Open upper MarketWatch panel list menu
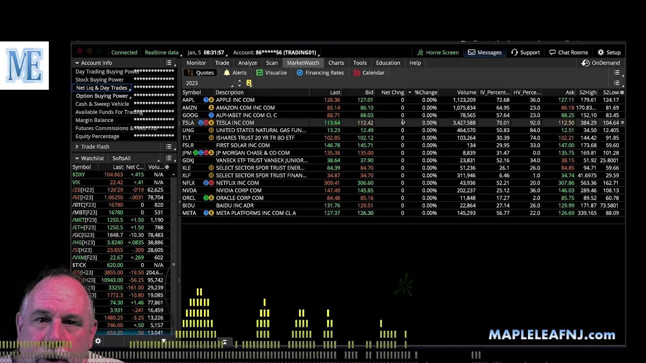 (617, 73)
